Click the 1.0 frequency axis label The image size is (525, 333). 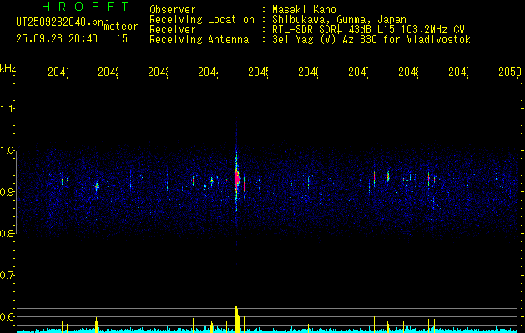tap(7, 151)
